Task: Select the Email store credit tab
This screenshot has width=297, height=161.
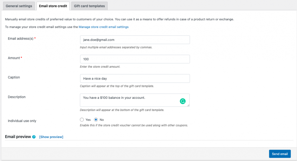Action: [53, 6]
